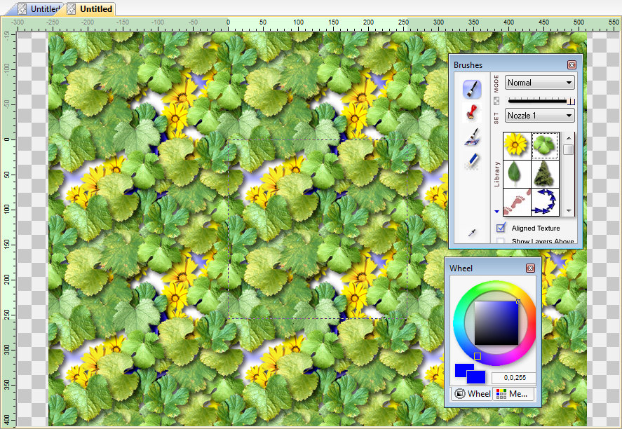Close the Brushes panel

(572, 64)
